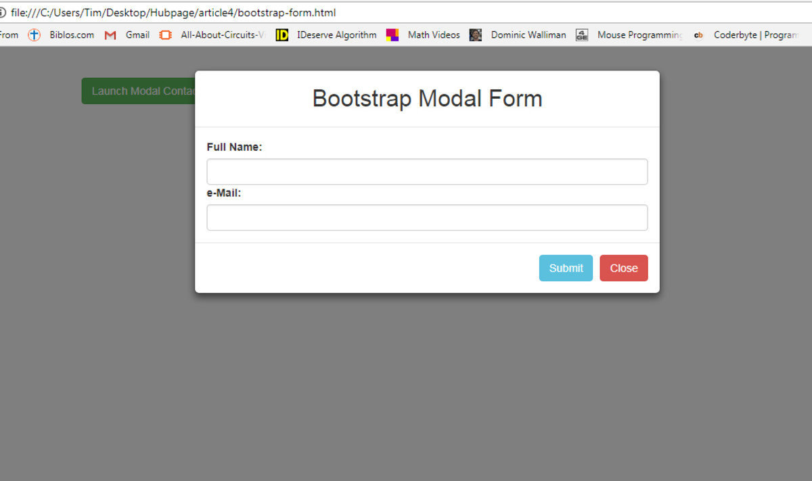The width and height of the screenshot is (812, 481).
Task: Select the Mouse Programming grid favicon
Action: pyautogui.click(x=581, y=35)
